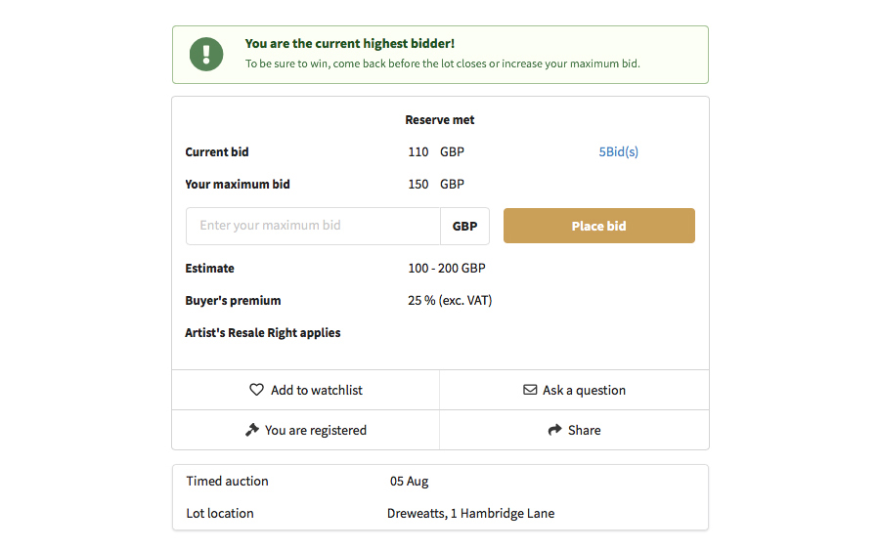879x550 pixels.
Task: Open the 5Bid(s) bid history link
Action: coord(618,152)
